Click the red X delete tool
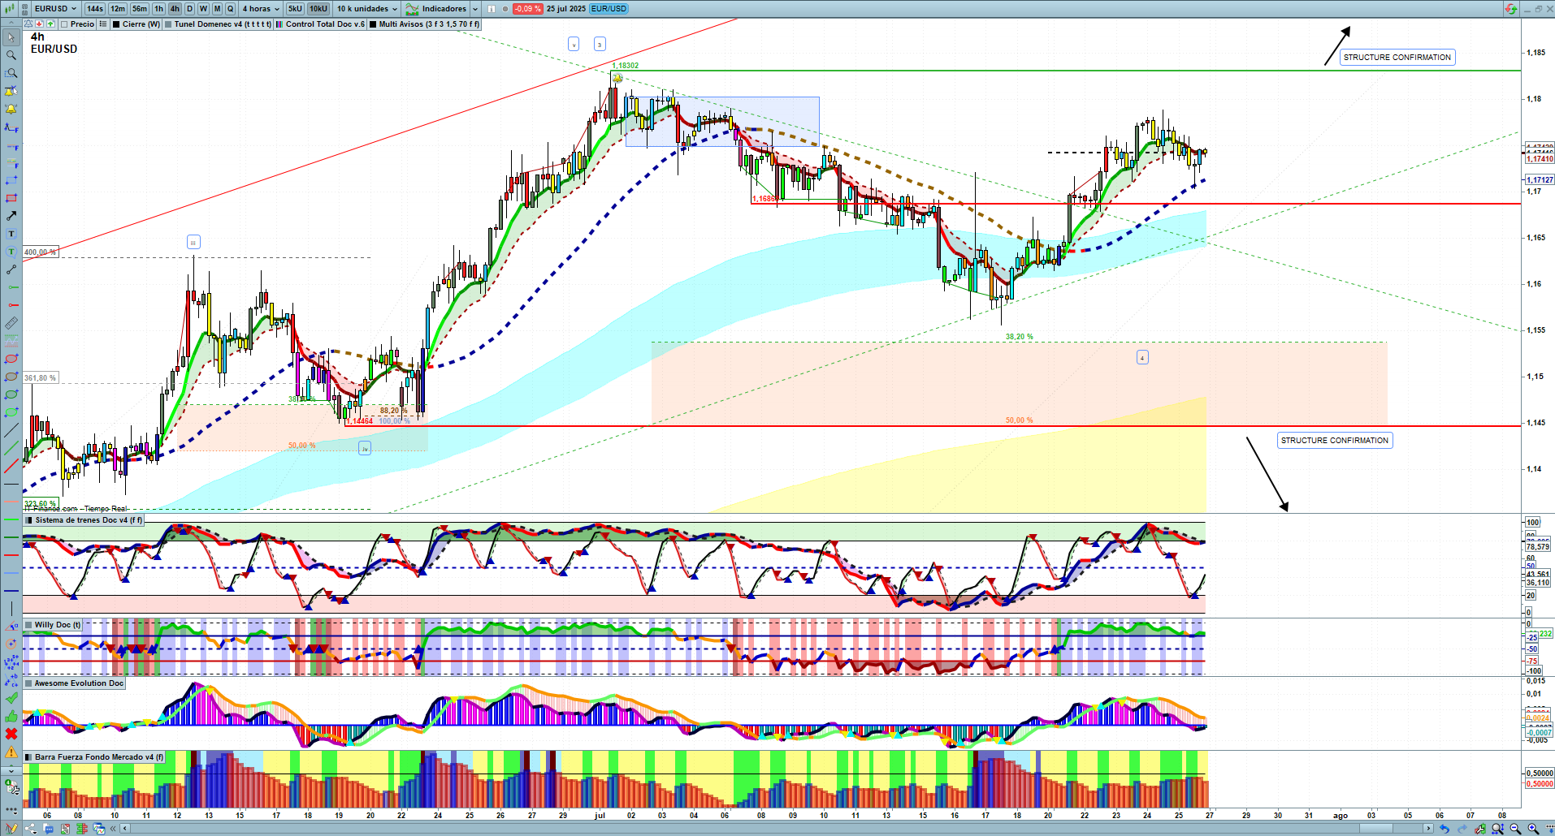The height and width of the screenshot is (836, 1555). (x=11, y=734)
